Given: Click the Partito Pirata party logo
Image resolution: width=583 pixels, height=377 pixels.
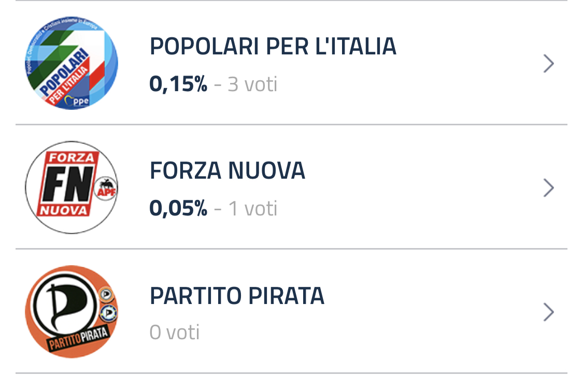Looking at the screenshot, I should click(72, 311).
